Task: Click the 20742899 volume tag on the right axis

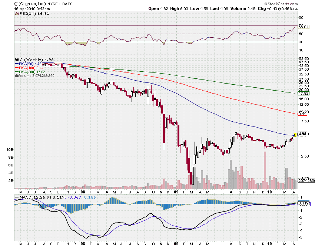Action: pyautogui.click(x=306, y=181)
